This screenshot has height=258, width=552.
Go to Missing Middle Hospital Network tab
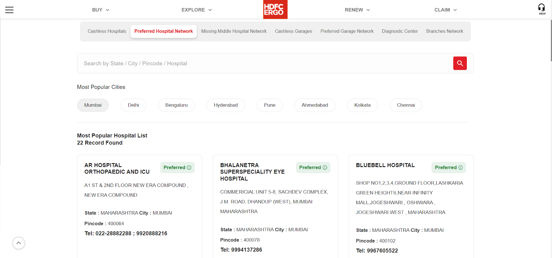(234, 31)
